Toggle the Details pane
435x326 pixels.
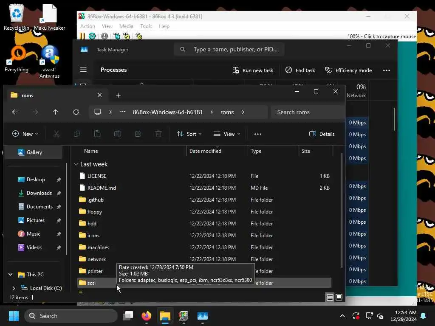(322, 134)
